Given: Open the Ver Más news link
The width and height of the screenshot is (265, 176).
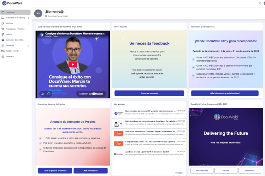Looking at the screenshot, I should pos(179,173).
